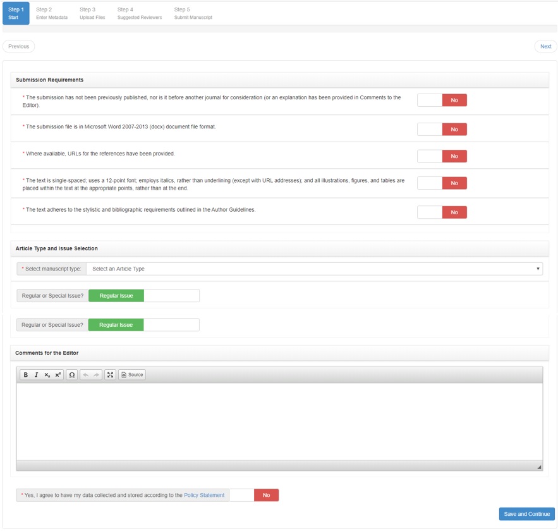Image resolution: width=558 pixels, height=531 pixels.
Task: Click the superscript icon in editor toolbar
Action: click(x=58, y=375)
